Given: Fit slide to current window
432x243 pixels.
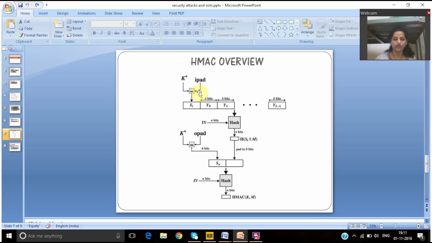Looking at the screenshot, I should [426, 226].
